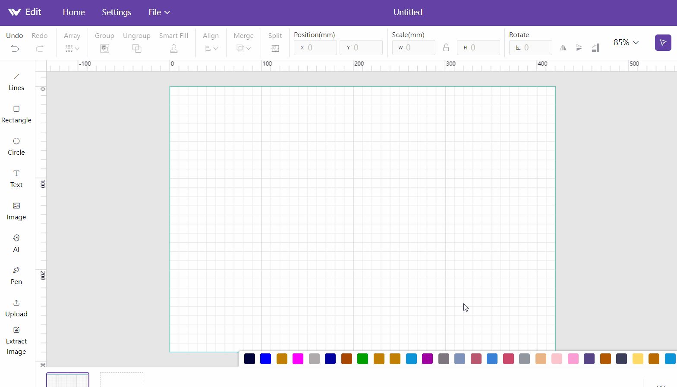
Task: Pick the green color swatch
Action: click(363, 359)
